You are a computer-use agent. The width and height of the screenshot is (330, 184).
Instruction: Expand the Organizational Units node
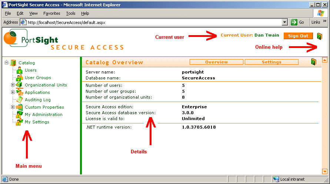[x=13, y=85]
